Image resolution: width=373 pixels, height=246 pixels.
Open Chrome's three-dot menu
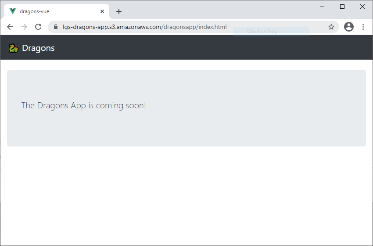point(363,27)
